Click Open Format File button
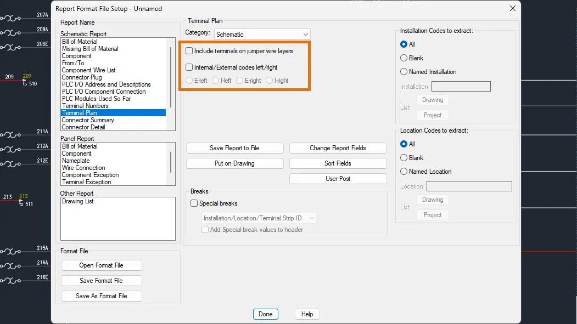The image size is (577, 324). (x=102, y=265)
